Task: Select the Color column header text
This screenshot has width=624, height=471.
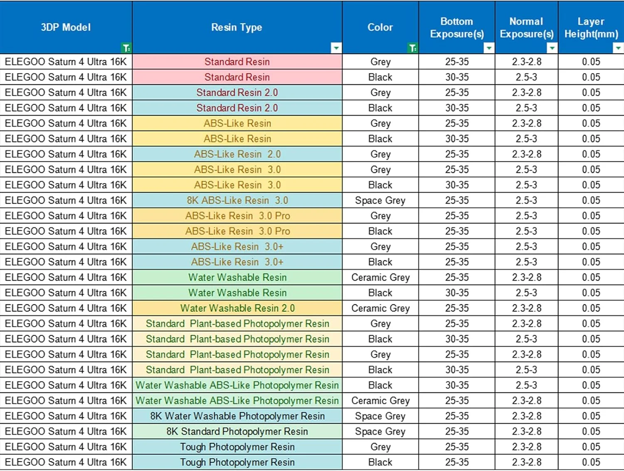Action: point(380,27)
